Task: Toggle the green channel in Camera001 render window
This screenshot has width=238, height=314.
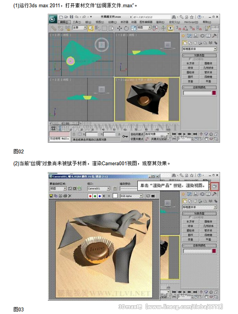Action: [95, 196]
